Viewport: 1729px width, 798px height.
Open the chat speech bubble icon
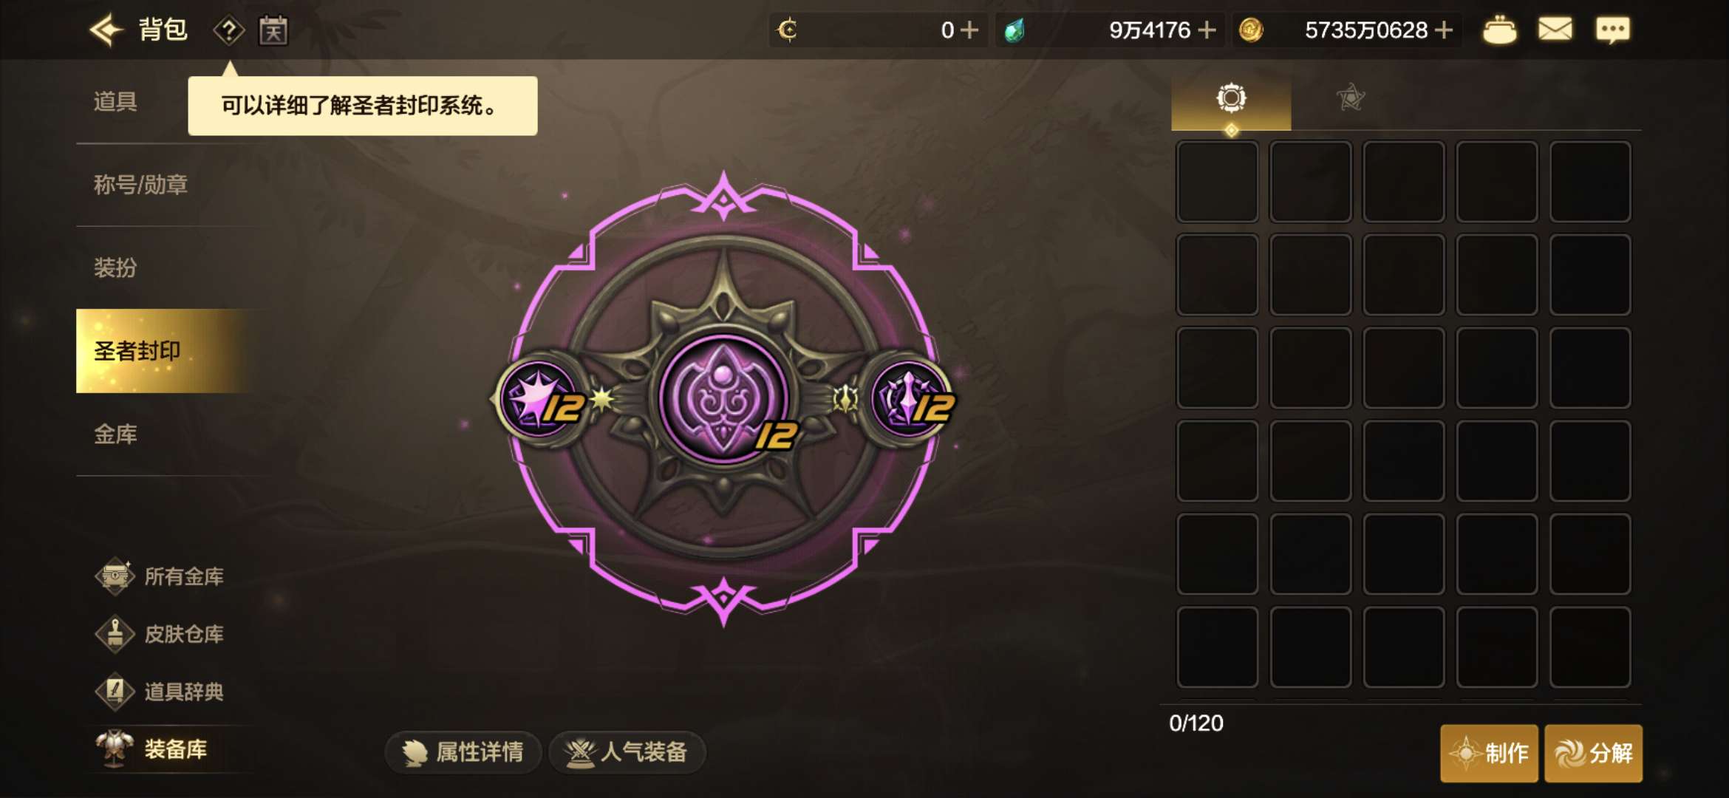point(1612,31)
